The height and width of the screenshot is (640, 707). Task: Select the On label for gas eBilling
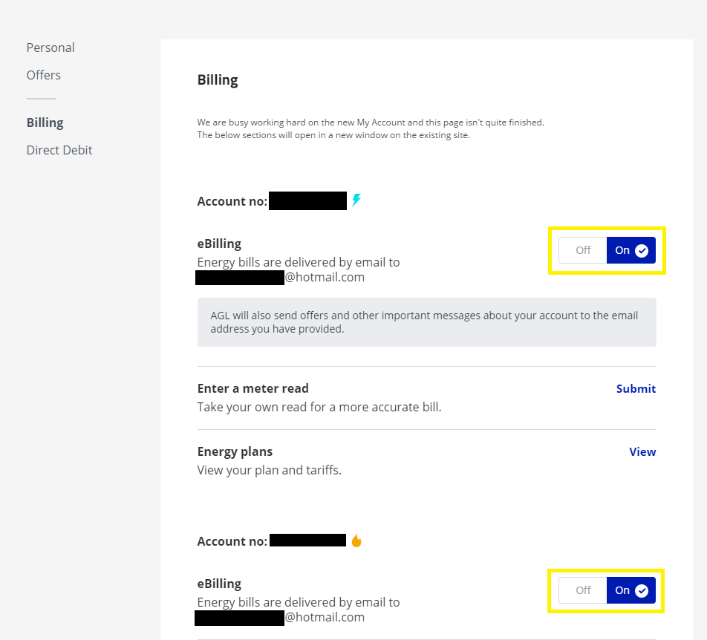(622, 591)
